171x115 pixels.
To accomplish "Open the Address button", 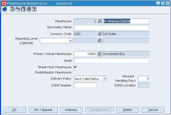I will [x=71, y=110].
